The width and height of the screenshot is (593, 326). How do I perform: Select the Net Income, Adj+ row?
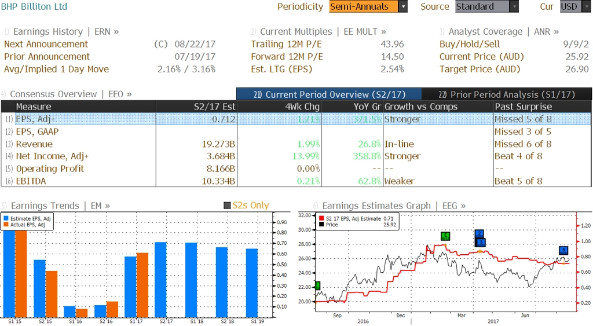[296, 156]
